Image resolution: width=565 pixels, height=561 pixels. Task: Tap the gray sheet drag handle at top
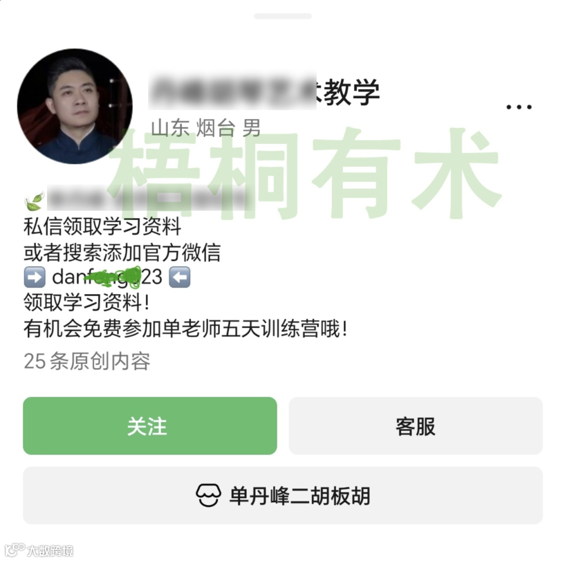tap(283, 16)
